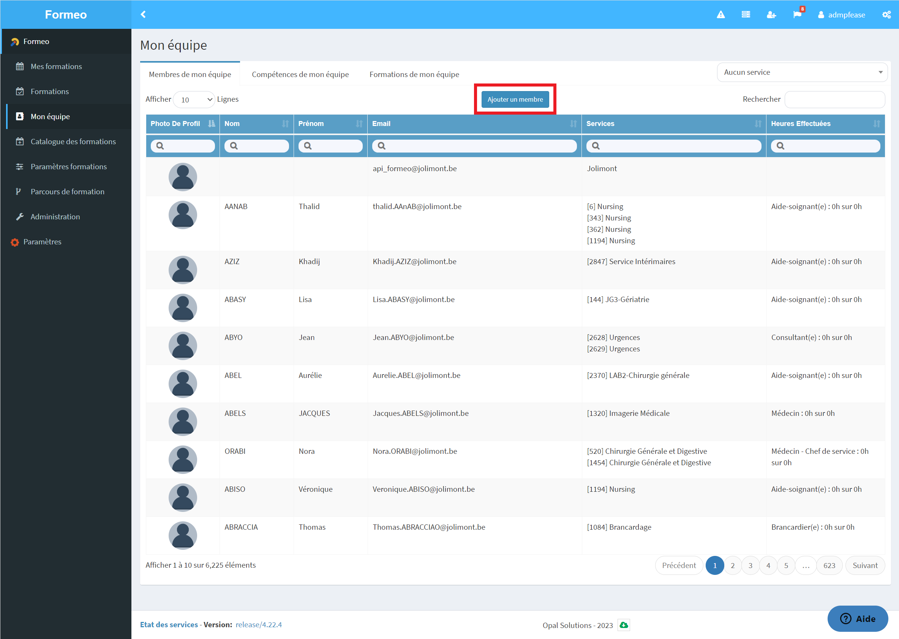Screen dimensions: 899x639
Task: Collapse the sidebar with the back chevron
Action: 143,14
